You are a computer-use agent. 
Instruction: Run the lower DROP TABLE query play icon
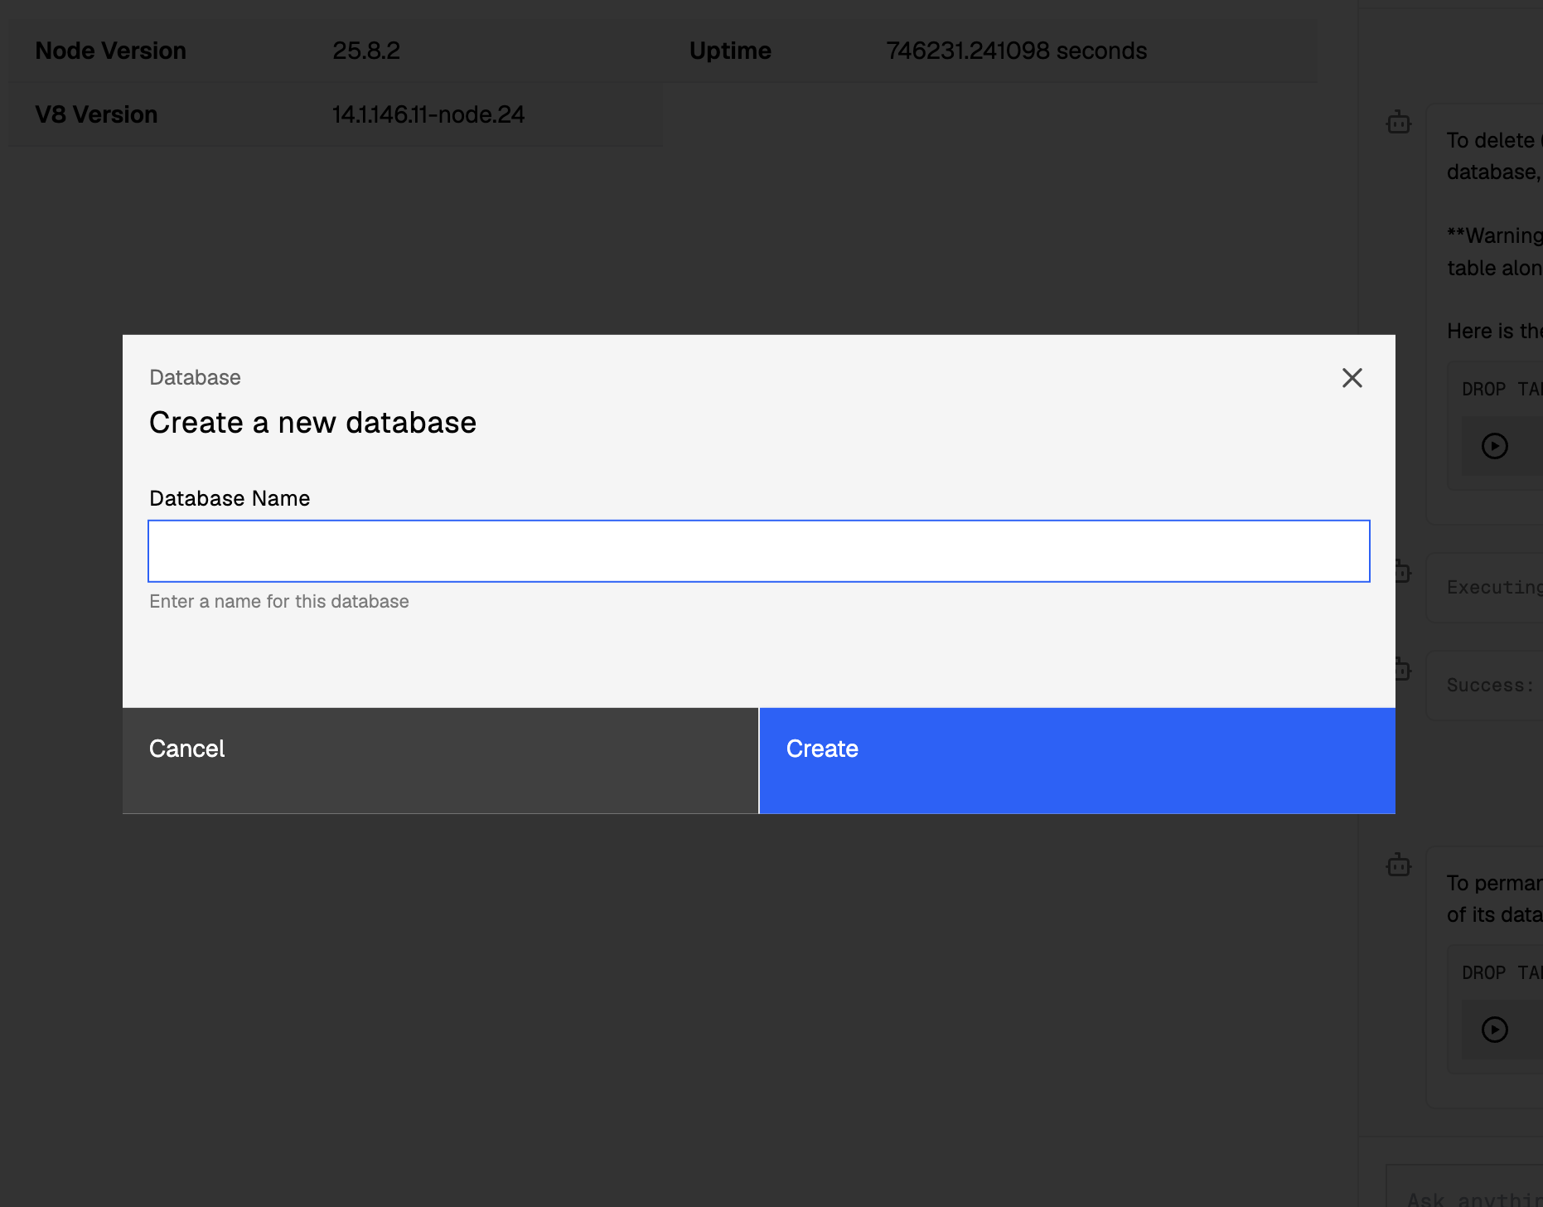[x=1494, y=1030]
